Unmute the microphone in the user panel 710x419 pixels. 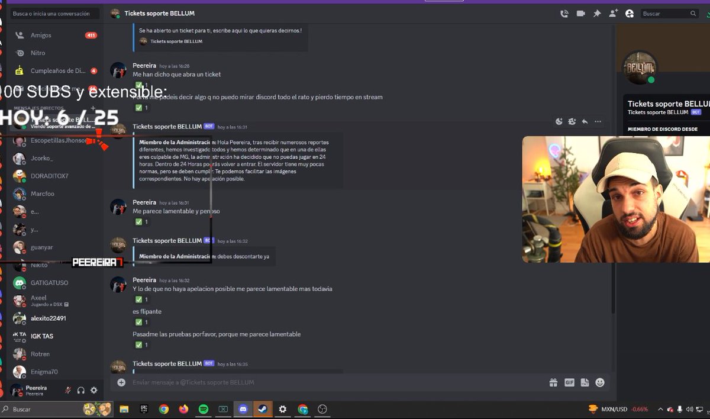click(68, 391)
